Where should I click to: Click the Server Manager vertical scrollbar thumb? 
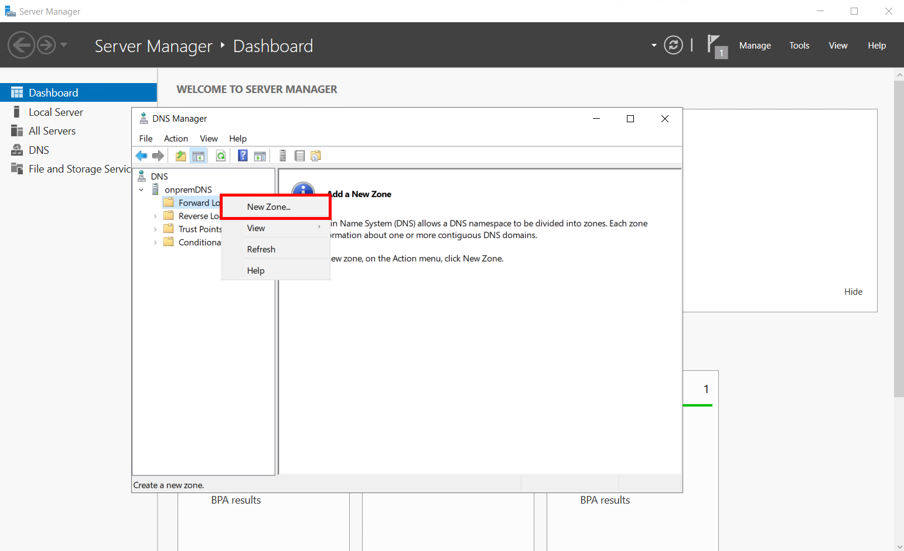click(x=899, y=239)
